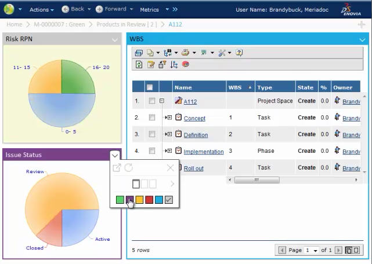
Task: Open the Actions menu
Action: coord(42,10)
